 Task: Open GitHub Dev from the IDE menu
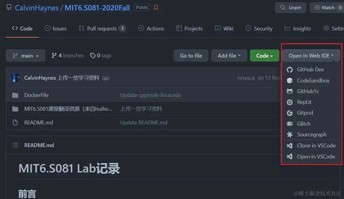coord(311,70)
